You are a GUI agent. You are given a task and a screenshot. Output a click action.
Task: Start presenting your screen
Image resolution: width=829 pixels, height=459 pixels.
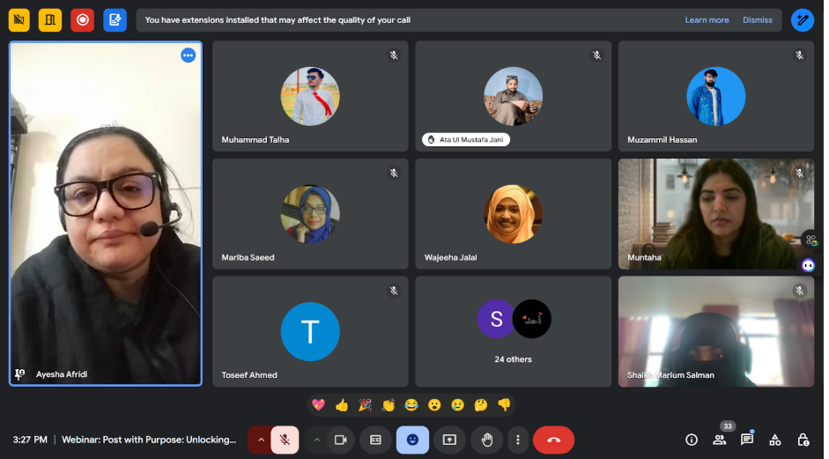tap(449, 440)
